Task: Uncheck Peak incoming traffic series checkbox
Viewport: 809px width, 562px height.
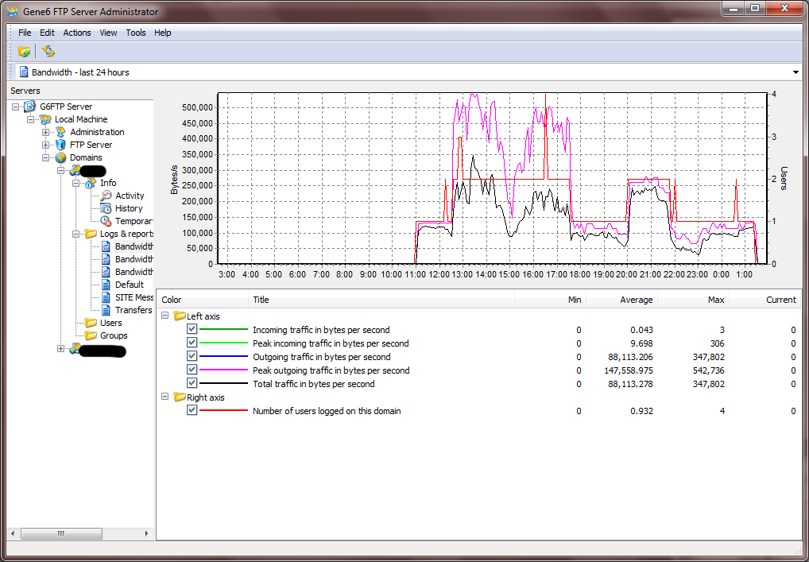Action: point(192,343)
